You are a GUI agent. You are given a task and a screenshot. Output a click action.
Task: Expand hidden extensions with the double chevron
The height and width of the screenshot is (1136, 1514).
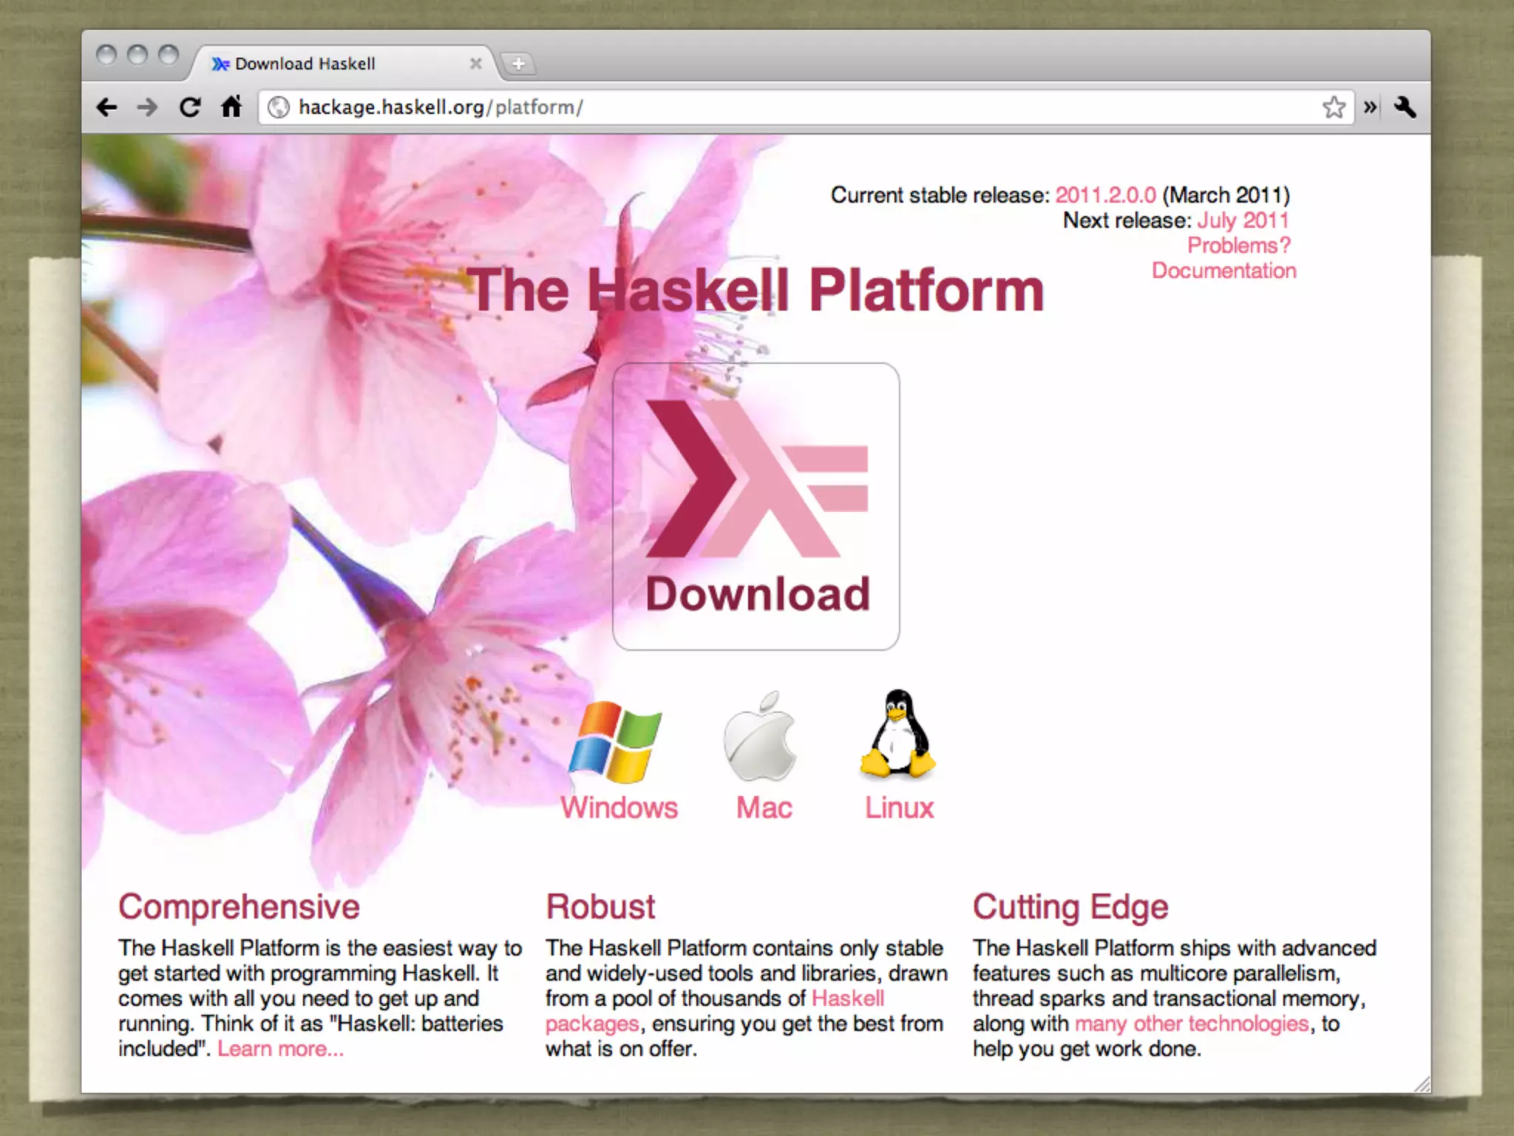click(x=1370, y=107)
